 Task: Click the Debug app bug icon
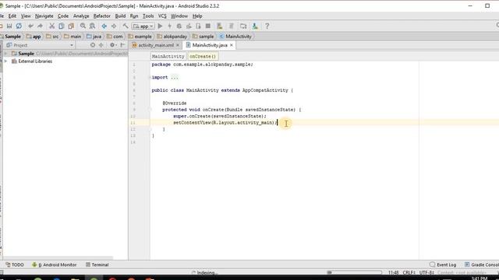pos(179,26)
